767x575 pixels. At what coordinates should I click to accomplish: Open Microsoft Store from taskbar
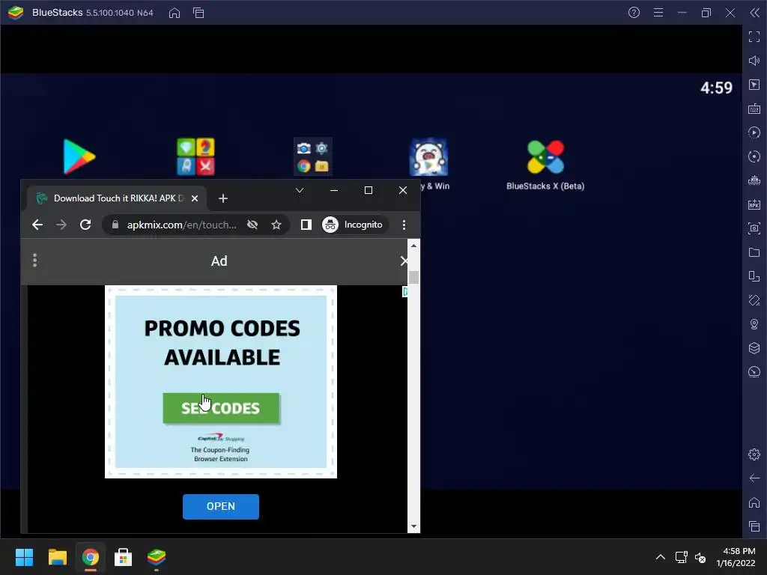click(124, 557)
